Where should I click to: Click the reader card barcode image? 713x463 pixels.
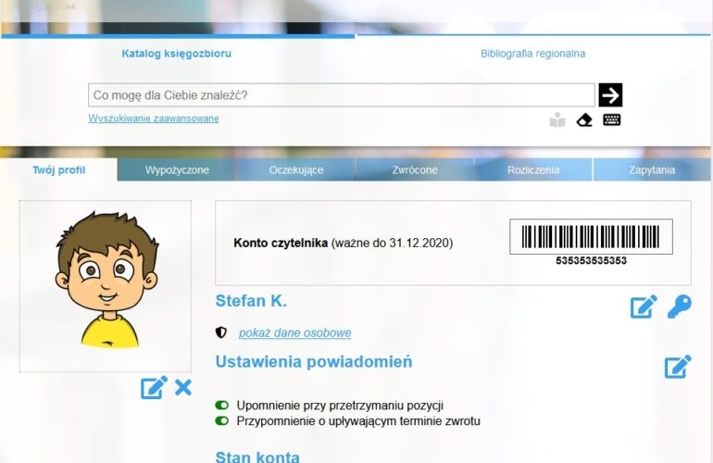point(591,237)
